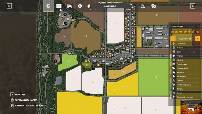Open the map overview tab with globe icon

coord(48,6)
